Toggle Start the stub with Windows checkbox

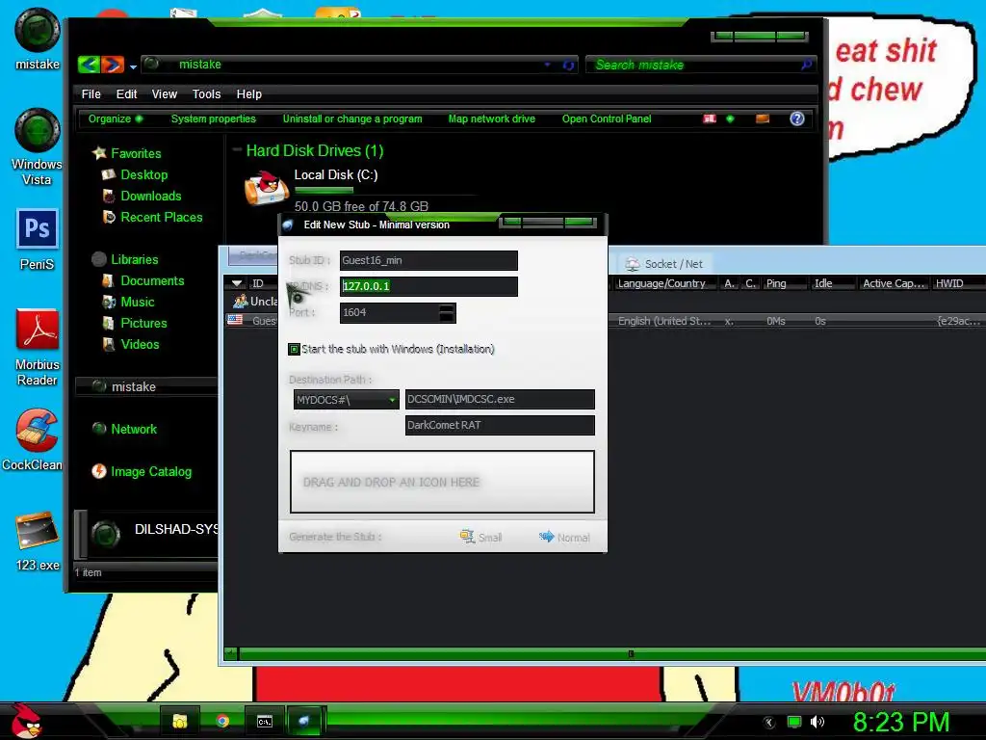294,349
